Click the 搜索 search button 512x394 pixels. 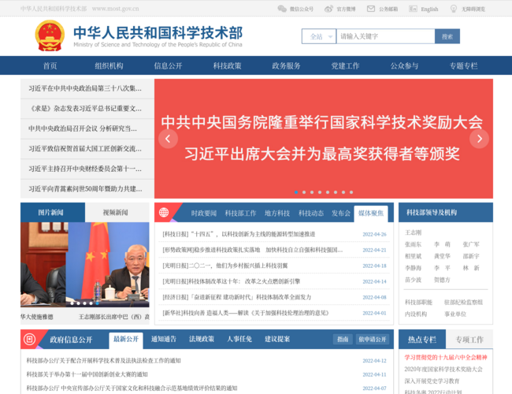[x=447, y=36]
